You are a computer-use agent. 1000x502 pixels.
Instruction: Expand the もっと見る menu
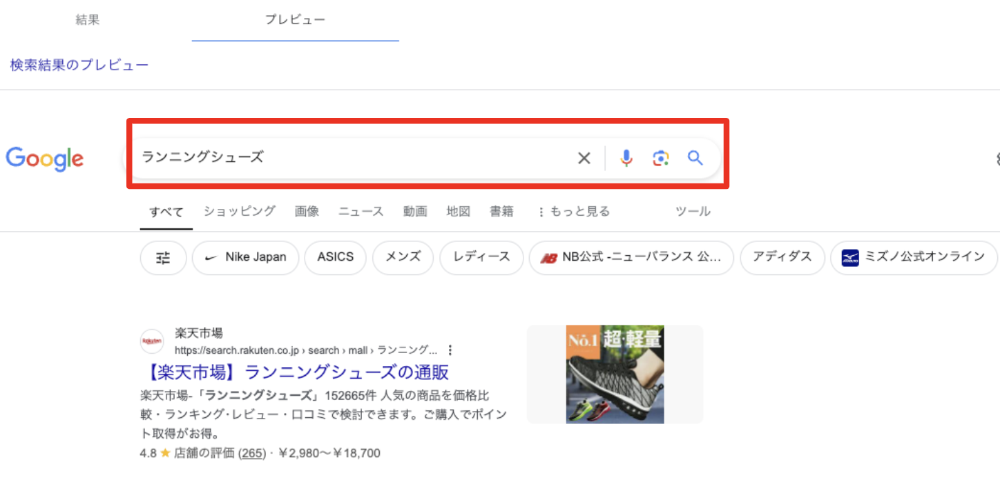pyautogui.click(x=574, y=212)
